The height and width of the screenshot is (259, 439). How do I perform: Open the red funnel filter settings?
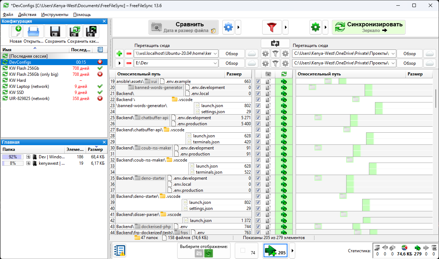272,27
